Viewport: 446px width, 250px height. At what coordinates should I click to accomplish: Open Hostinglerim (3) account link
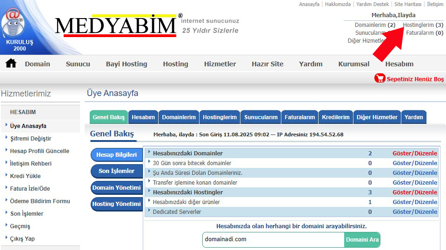pyautogui.click(x=423, y=25)
